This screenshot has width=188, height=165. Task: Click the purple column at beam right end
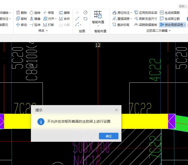click(172, 121)
